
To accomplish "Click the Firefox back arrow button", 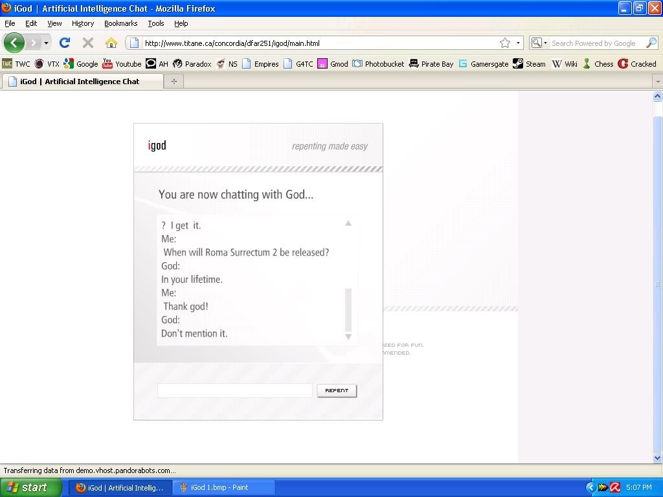I will point(14,43).
